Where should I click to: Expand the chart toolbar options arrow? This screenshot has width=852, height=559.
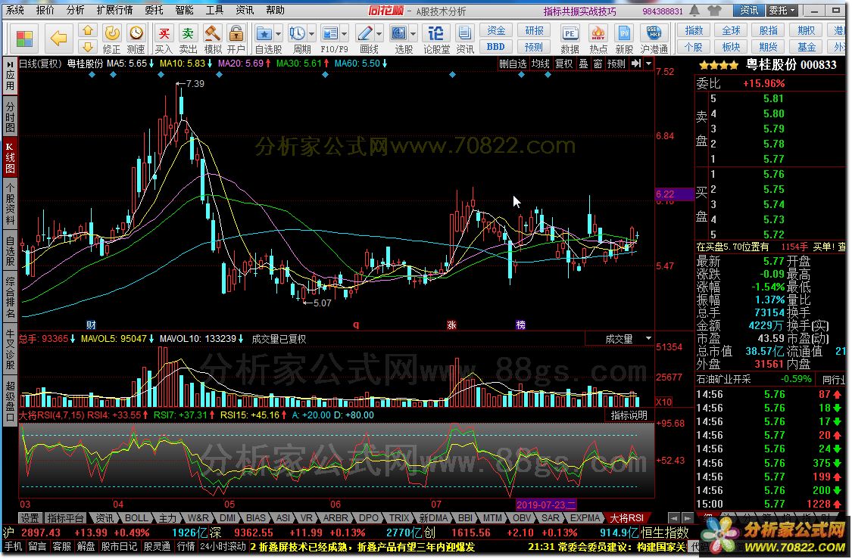[648, 64]
